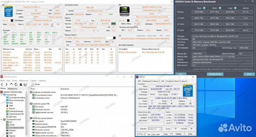The width and height of the screenshot is (256, 137).
Task: Open the GPU #0 selector dropdown in HWiNFO
Action: 128,21
